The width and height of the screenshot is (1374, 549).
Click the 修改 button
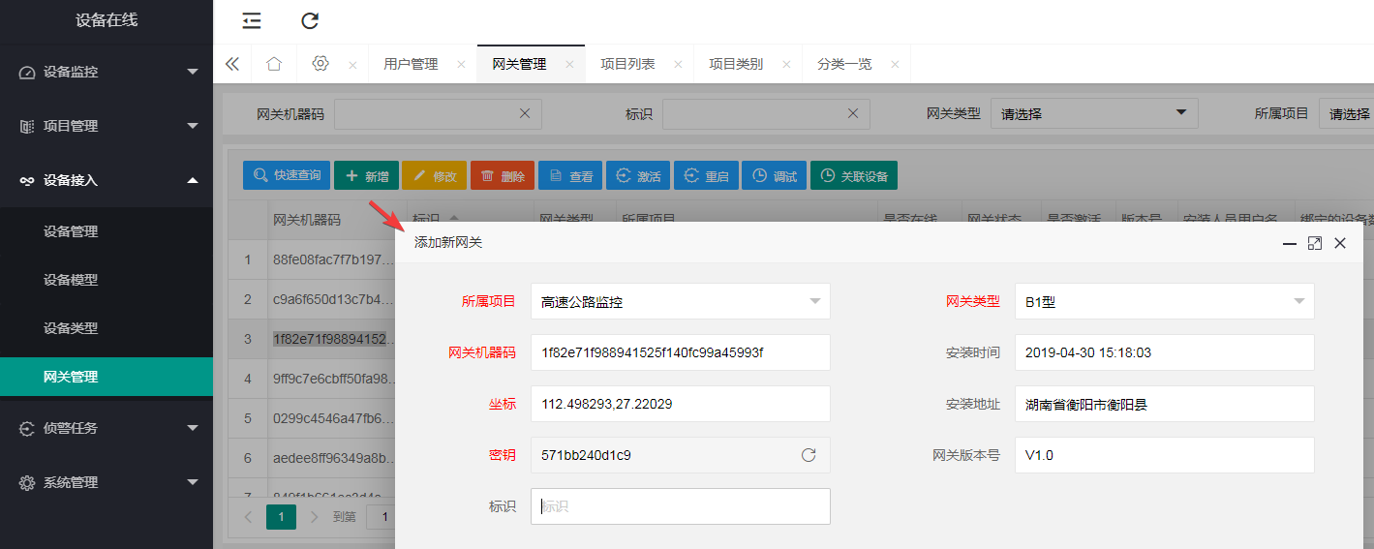434,175
